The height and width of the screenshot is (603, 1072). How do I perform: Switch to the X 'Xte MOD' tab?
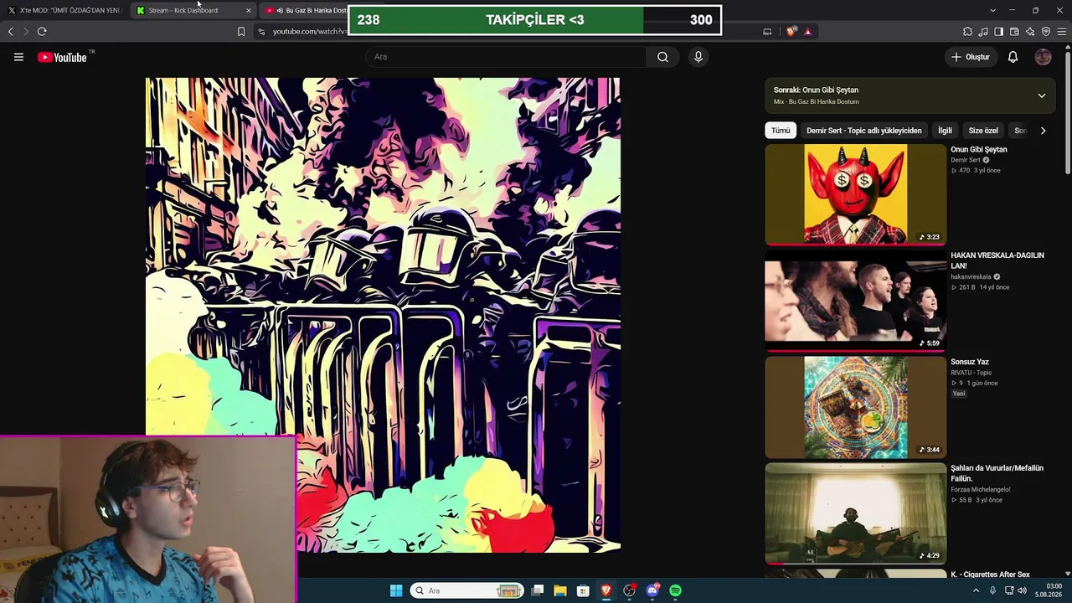pyautogui.click(x=65, y=10)
